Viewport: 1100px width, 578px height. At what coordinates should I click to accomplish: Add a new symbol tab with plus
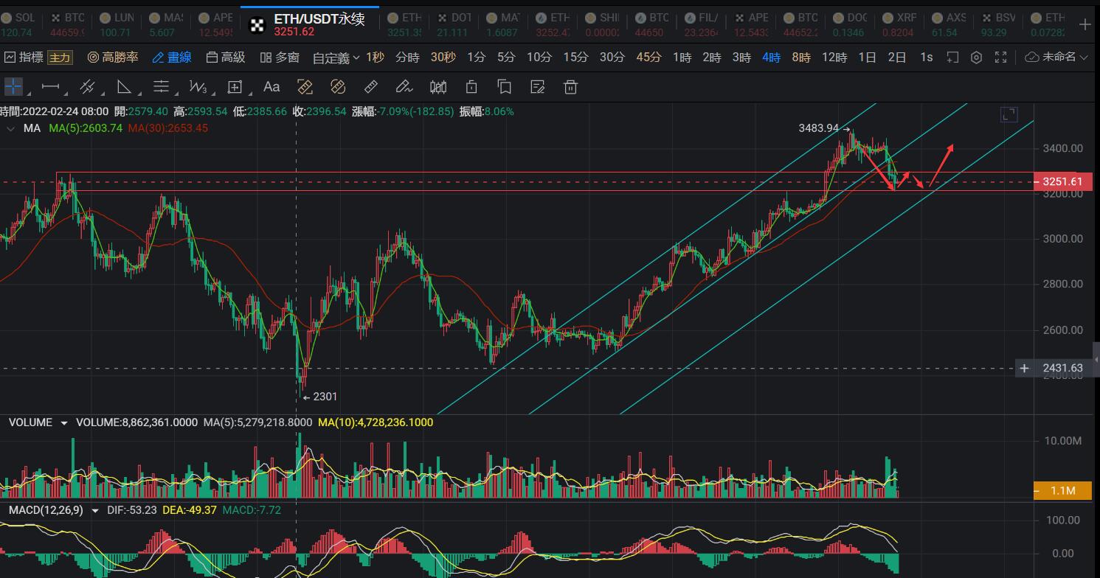(x=1085, y=24)
